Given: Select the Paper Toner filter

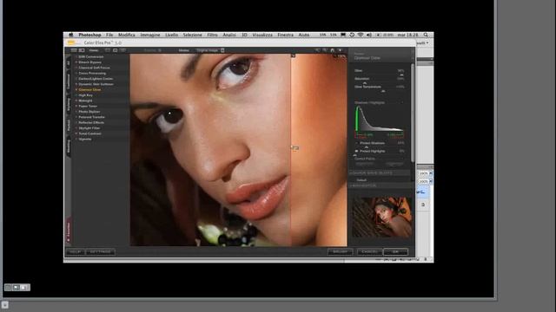Looking at the screenshot, I should [x=88, y=106].
